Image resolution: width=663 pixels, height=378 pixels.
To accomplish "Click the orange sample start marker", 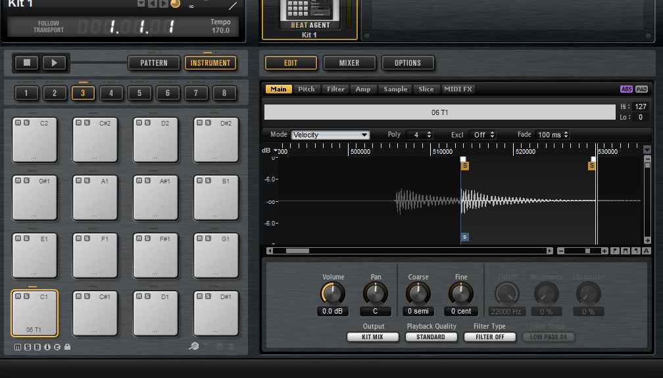I will click(x=464, y=166).
